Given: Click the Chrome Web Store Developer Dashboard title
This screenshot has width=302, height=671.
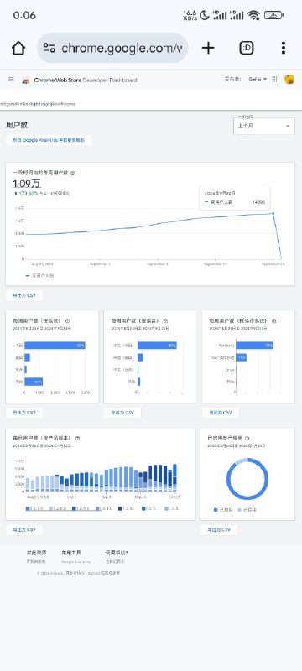Looking at the screenshot, I should tap(85, 80).
